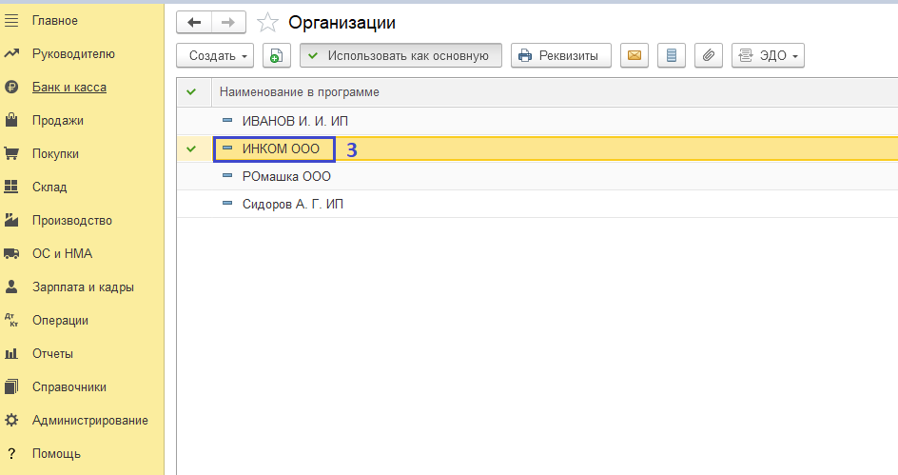Click the Реквизиты print button
898x475 pixels.
coord(560,55)
